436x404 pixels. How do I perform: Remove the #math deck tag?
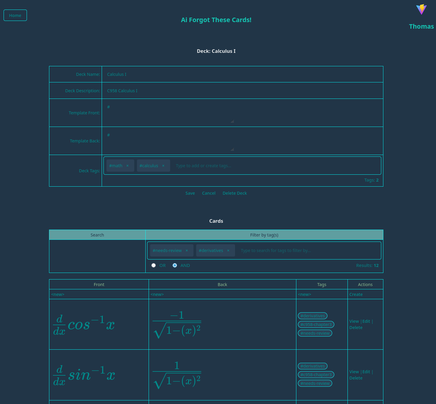coord(127,166)
